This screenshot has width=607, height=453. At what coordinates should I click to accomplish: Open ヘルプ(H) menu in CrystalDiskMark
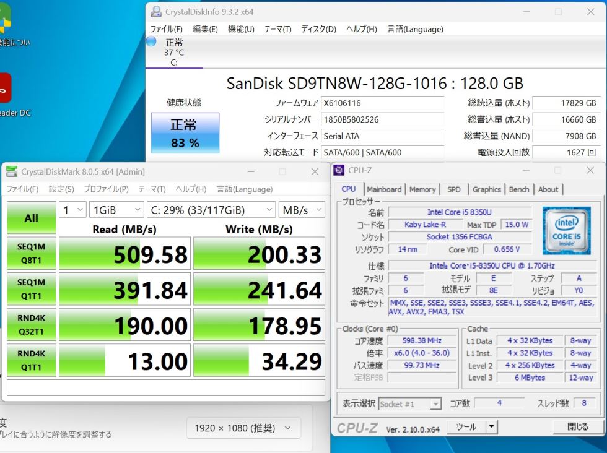tap(191, 189)
